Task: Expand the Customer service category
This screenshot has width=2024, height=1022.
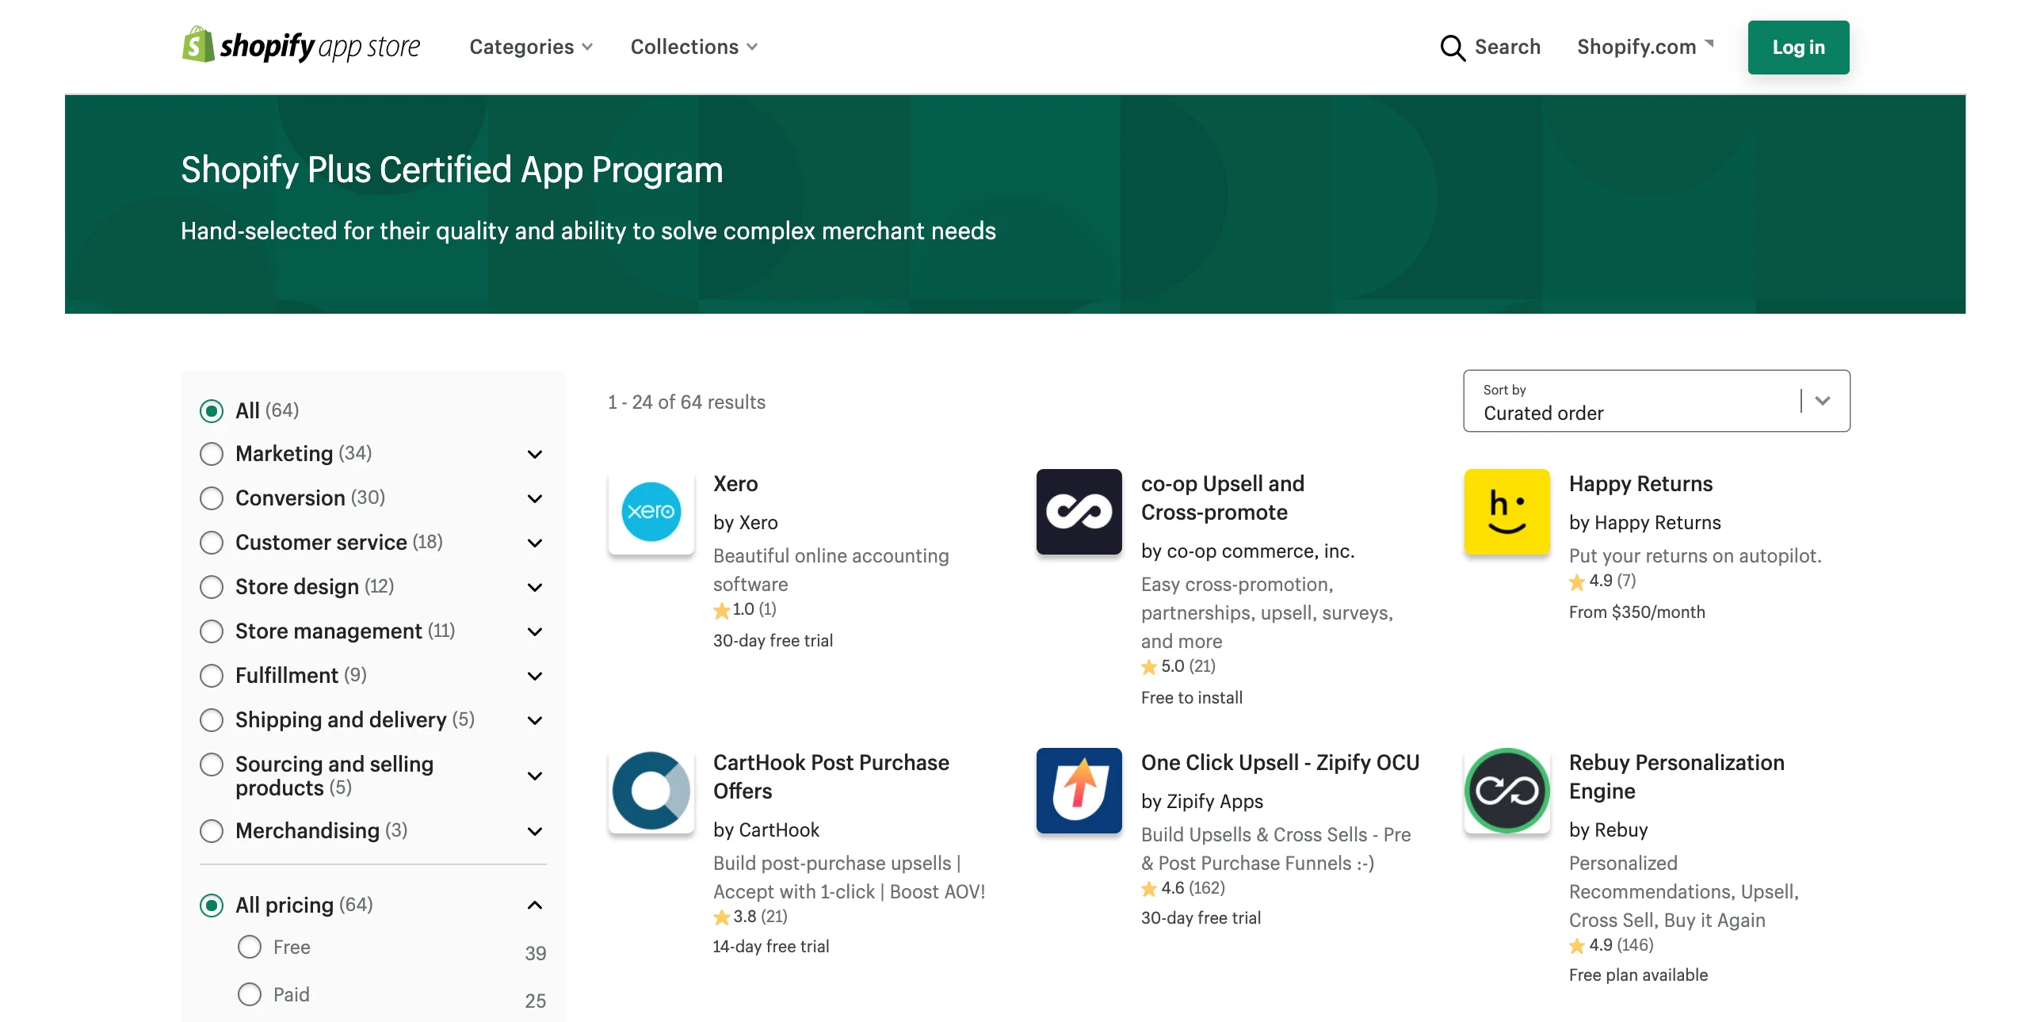Action: (x=535, y=543)
